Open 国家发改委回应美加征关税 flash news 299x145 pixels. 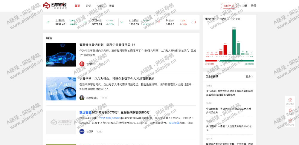click(x=230, y=144)
